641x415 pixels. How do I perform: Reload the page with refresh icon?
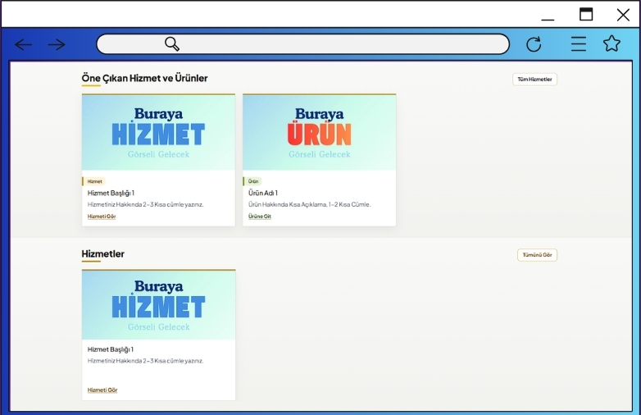(x=534, y=44)
